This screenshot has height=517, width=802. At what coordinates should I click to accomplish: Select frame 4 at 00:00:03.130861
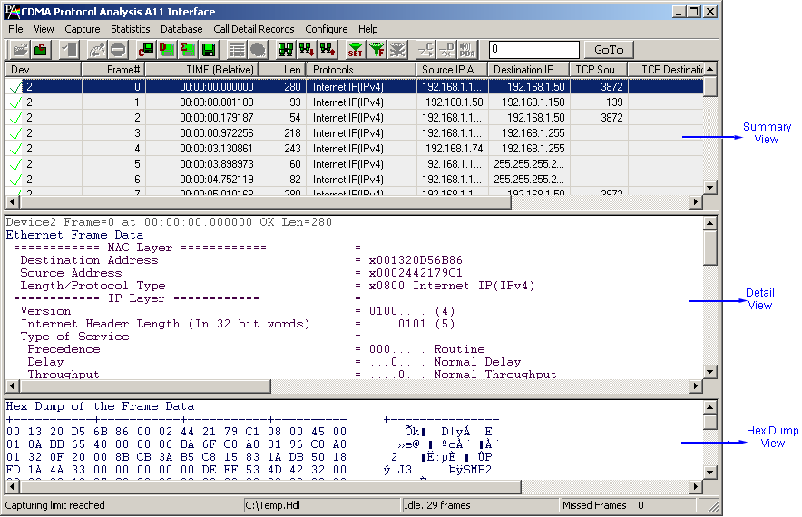click(x=355, y=149)
